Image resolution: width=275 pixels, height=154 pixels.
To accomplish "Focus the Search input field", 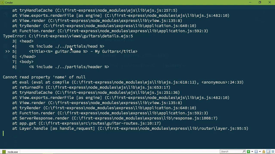I will 232,151.
